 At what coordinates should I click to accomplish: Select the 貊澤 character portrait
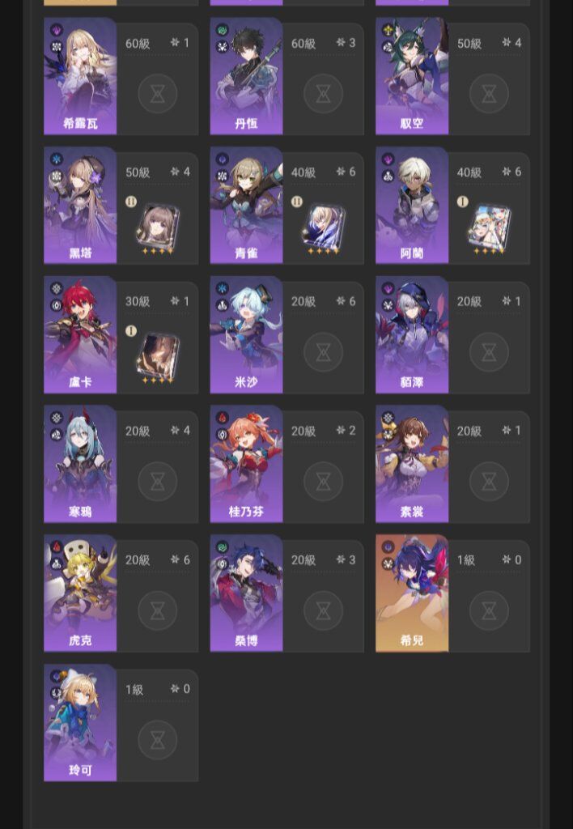tap(412, 334)
